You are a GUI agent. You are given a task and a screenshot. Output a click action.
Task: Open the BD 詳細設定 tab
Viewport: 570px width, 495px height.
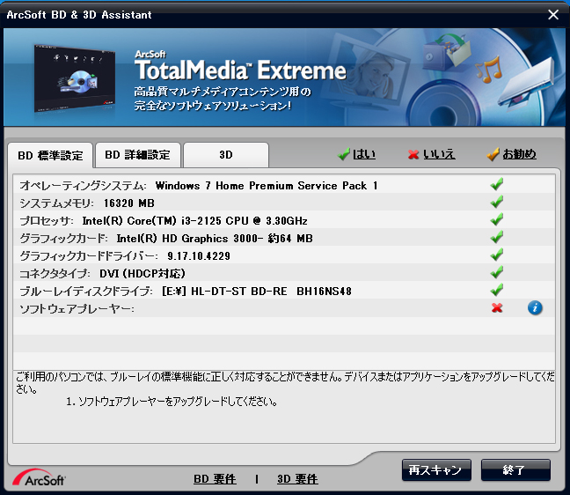click(137, 155)
